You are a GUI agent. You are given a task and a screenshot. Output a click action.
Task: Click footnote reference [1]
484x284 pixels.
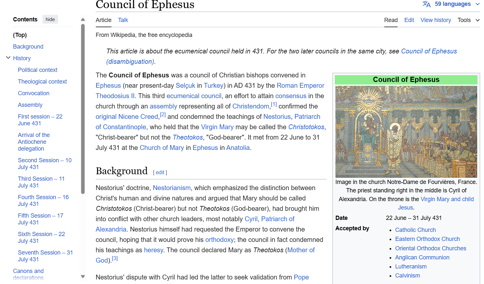274,104
